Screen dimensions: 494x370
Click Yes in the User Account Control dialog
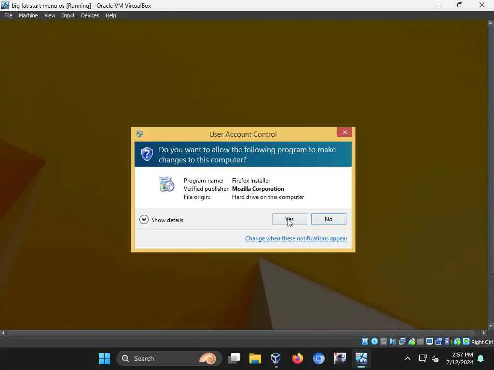(x=289, y=219)
